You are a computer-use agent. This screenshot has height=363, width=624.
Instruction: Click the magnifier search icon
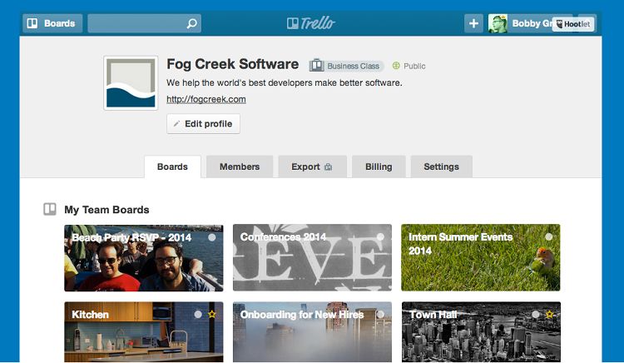click(192, 23)
